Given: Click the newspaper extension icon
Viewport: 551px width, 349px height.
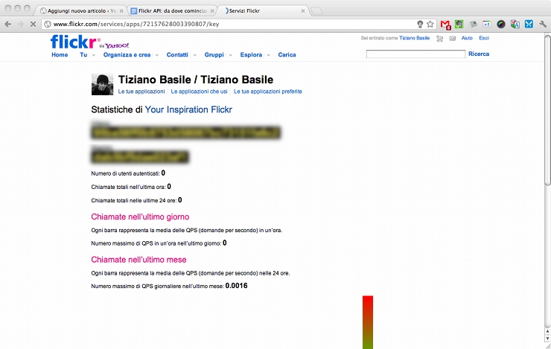Looking at the screenshot, I should (x=474, y=24).
